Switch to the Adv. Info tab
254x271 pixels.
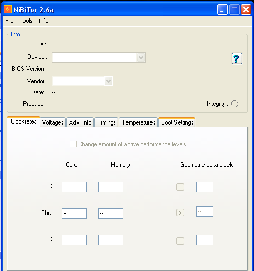[80, 122]
